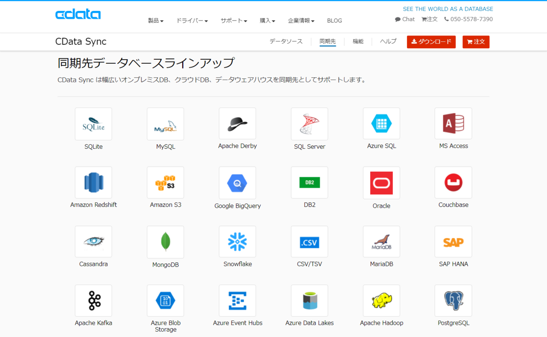Click the green DB2 icon
The image size is (547, 337).
pyautogui.click(x=310, y=183)
